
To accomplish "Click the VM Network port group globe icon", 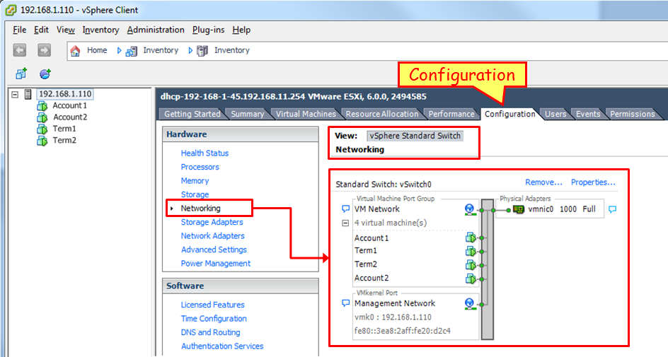I will point(469,209).
